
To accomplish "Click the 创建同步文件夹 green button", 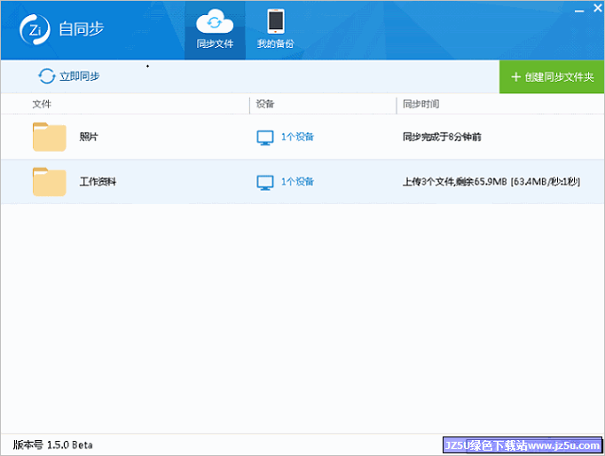I will pos(552,77).
